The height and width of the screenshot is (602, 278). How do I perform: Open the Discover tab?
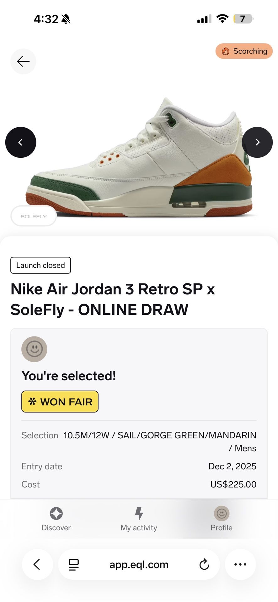click(56, 519)
